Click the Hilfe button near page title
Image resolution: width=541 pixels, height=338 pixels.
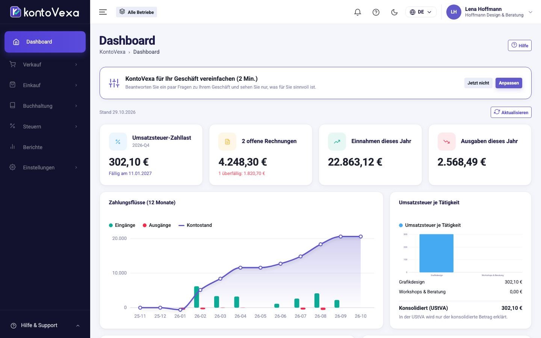[x=520, y=45]
